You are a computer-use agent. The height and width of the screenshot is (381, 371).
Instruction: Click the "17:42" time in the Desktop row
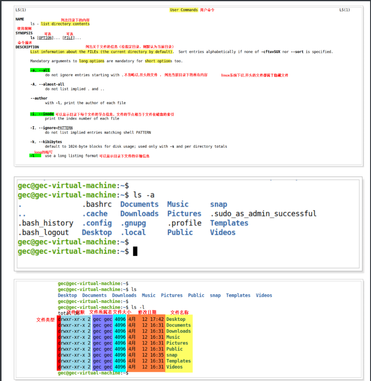[x=157, y=319]
